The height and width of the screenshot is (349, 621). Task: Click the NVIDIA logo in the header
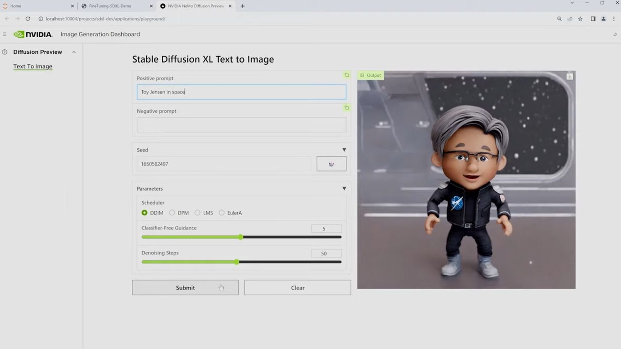33,34
